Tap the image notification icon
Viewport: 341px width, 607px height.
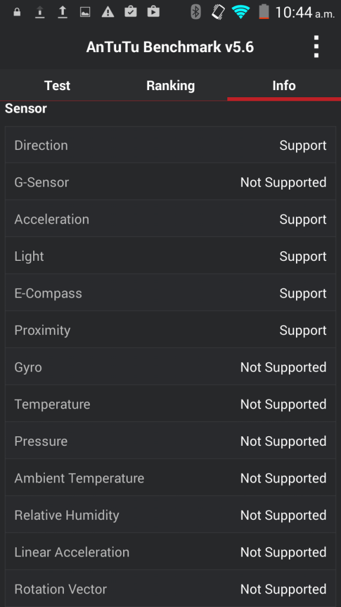[x=85, y=12]
